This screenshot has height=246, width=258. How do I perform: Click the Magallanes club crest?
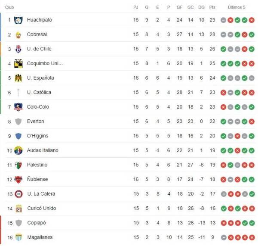(x=18, y=237)
